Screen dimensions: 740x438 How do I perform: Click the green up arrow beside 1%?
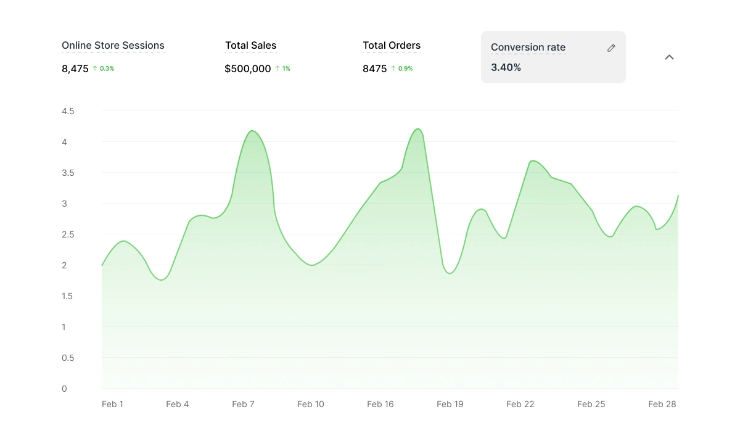coord(277,68)
